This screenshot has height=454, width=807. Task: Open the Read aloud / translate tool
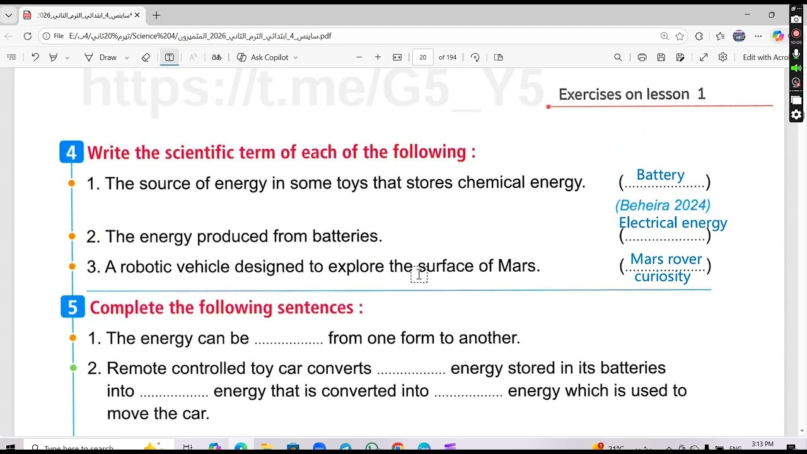click(x=216, y=57)
